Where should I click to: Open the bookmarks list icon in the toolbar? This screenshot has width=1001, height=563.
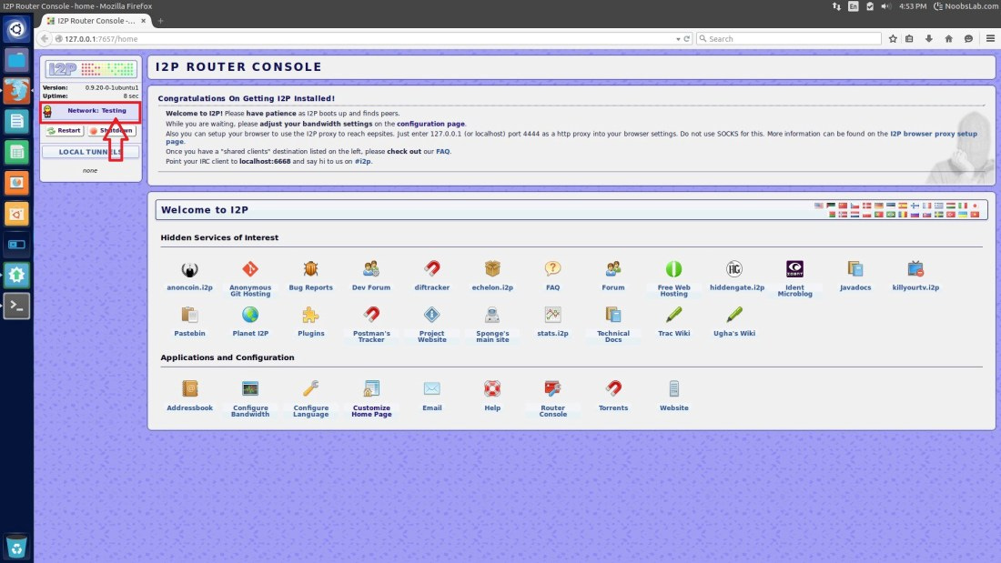(909, 39)
